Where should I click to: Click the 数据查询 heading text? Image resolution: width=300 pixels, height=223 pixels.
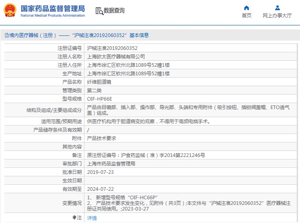pyautogui.click(x=114, y=10)
